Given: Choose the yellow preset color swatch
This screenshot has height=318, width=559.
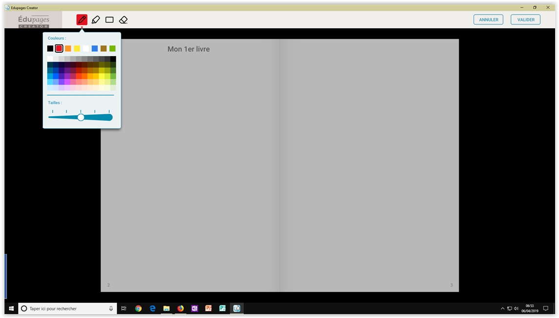Looking at the screenshot, I should [x=77, y=48].
